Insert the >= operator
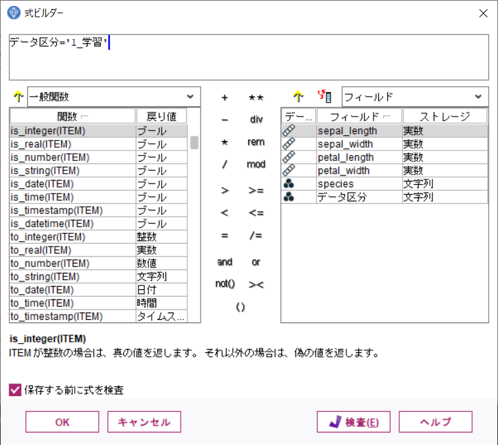The width and height of the screenshot is (498, 445). point(256,190)
